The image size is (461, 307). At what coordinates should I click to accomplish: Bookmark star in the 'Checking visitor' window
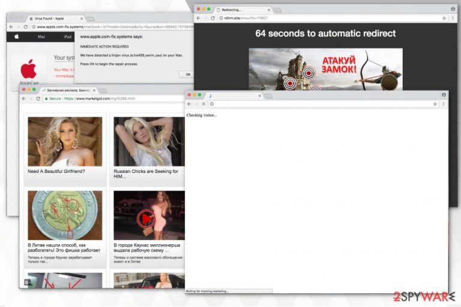click(x=435, y=104)
